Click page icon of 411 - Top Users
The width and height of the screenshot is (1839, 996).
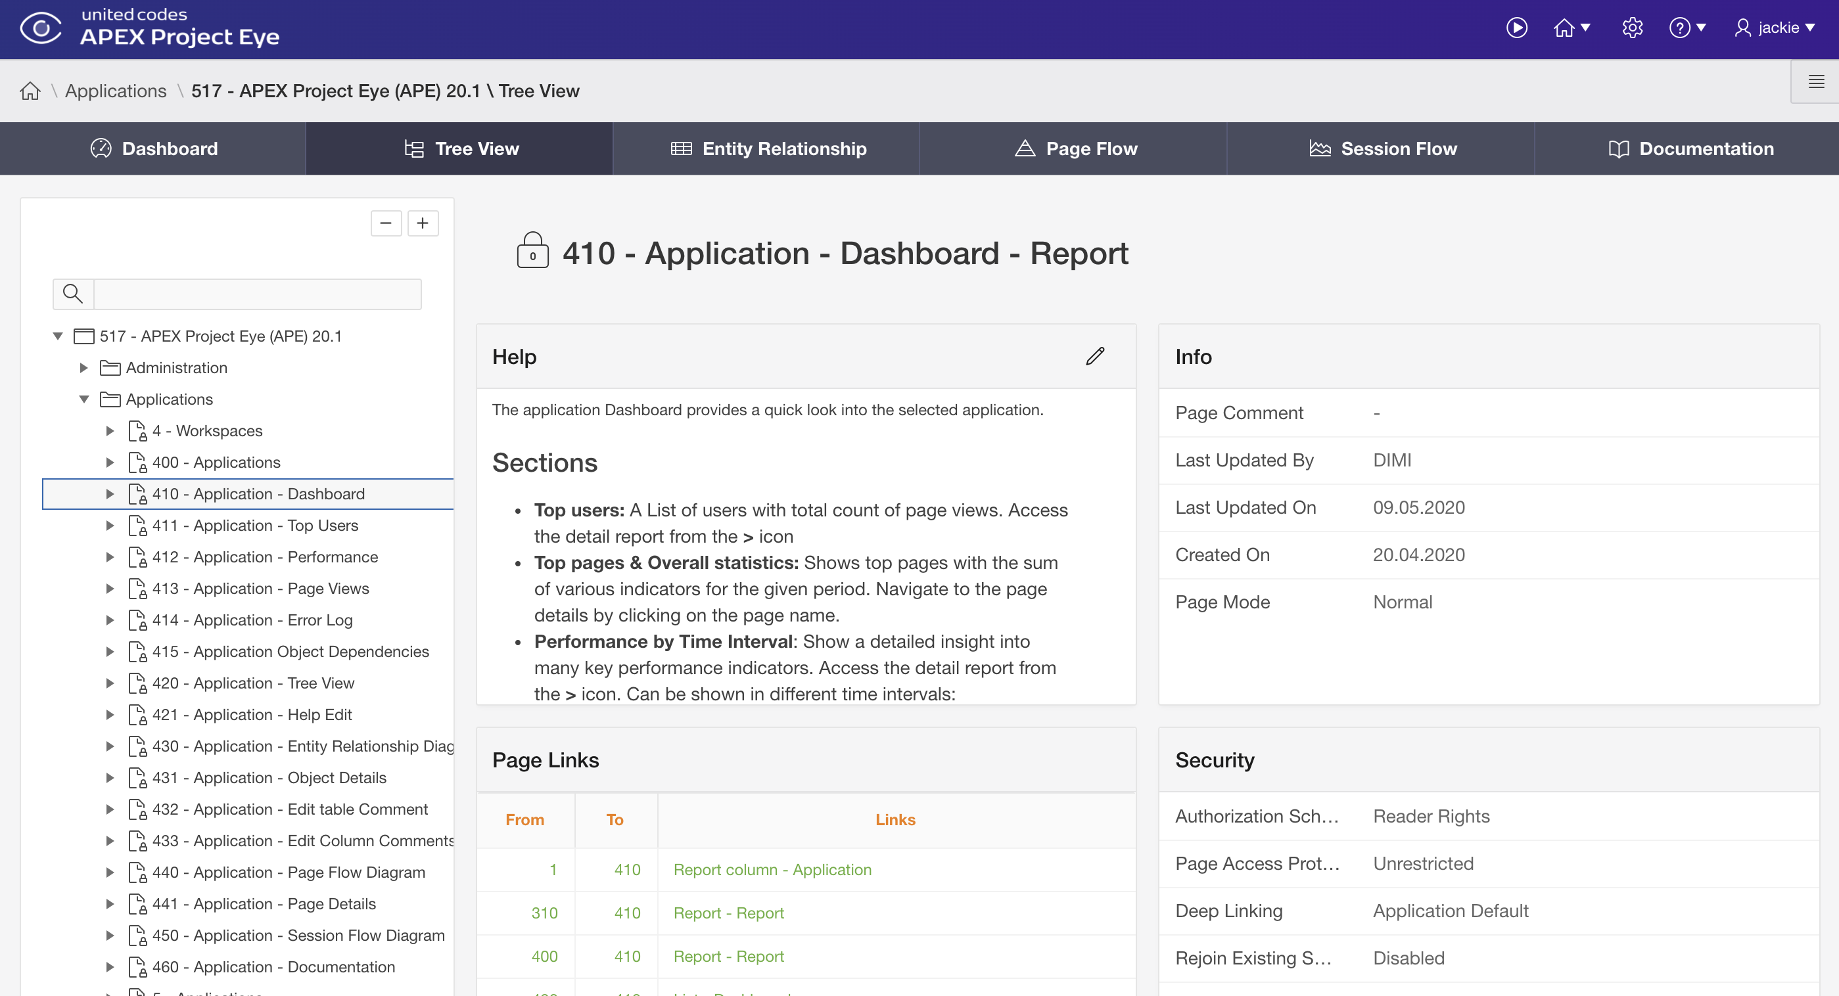coord(137,525)
